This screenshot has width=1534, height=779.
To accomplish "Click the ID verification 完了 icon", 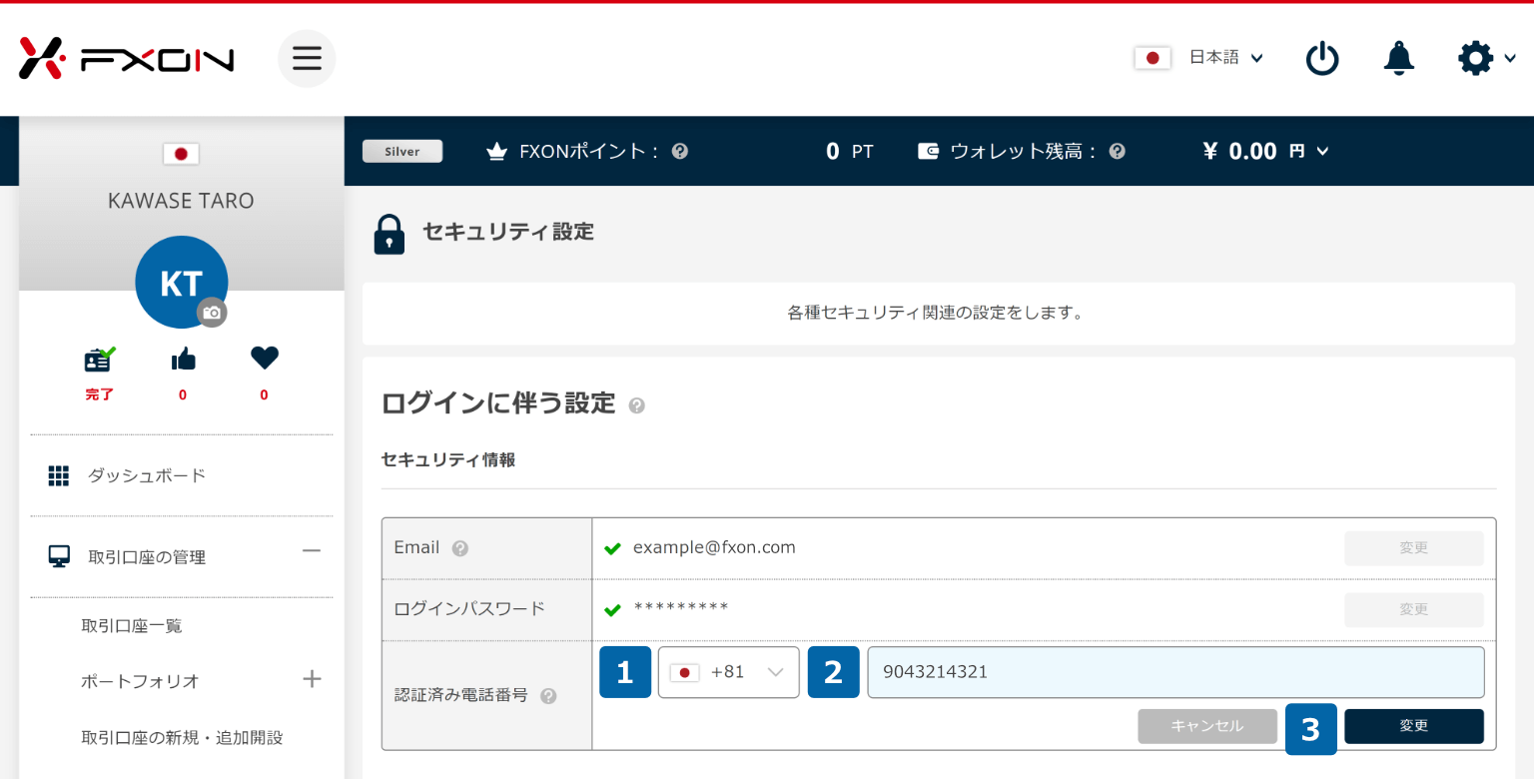I will [x=99, y=358].
